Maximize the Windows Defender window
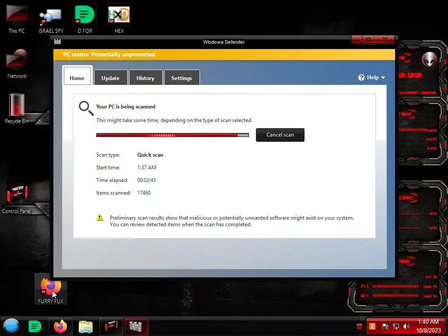448x336 pixels. [x=369, y=39]
